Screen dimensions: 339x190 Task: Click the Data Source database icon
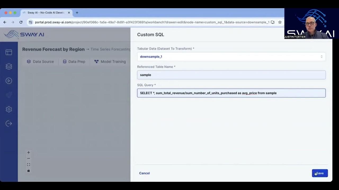click(x=29, y=61)
